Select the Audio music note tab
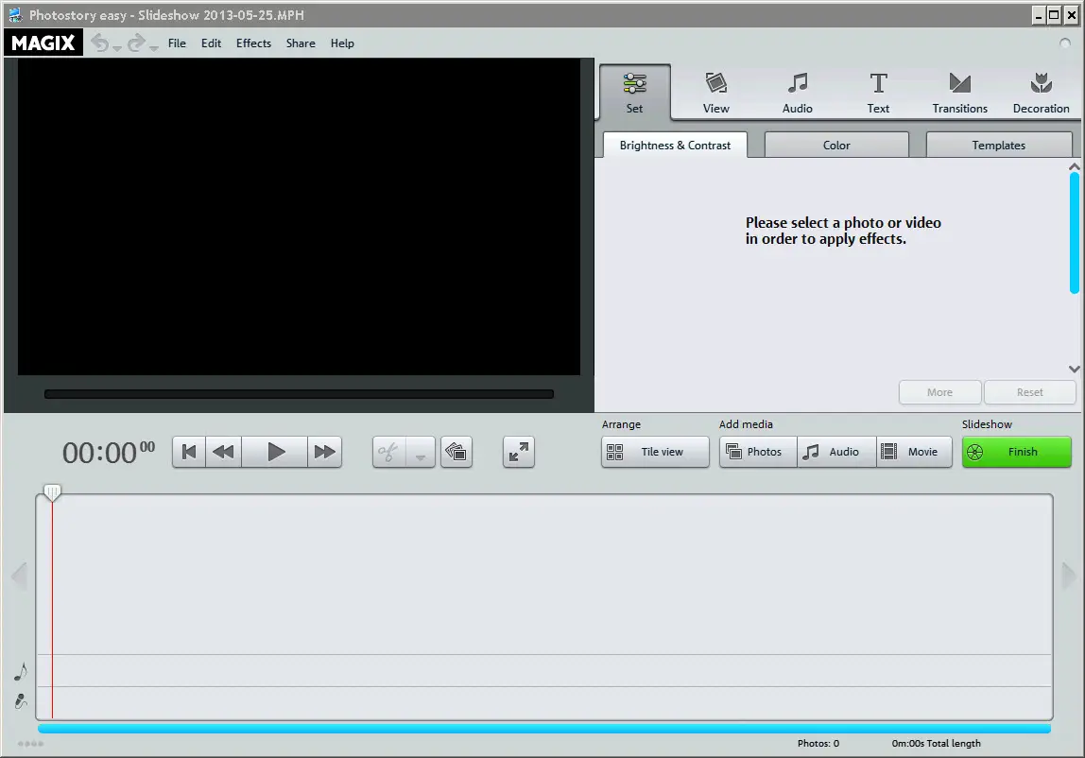This screenshot has height=758, width=1085. point(797,93)
